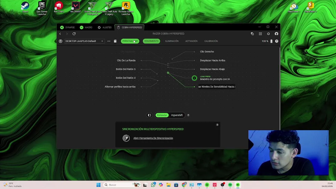The height and width of the screenshot is (189, 336).
Task: Select the Personalizar section
Action: [x=130, y=41]
